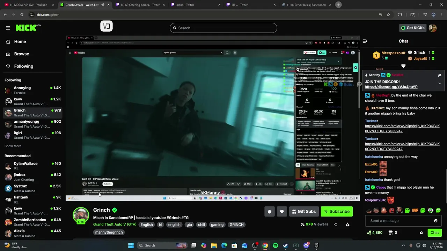
Task: Click the green Chat send button
Action: (x=434, y=233)
